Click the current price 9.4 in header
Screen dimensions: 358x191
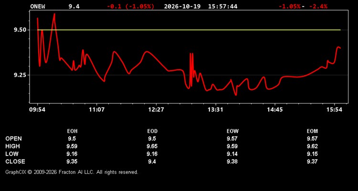coord(74,6)
